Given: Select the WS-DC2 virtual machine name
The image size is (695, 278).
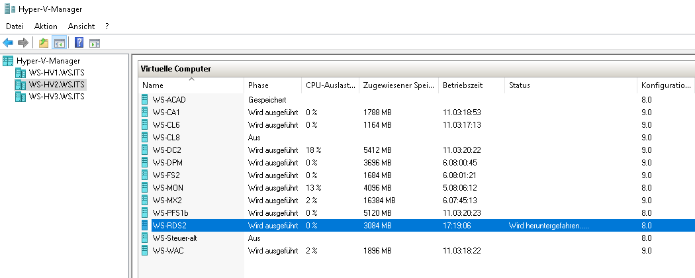Looking at the screenshot, I should (x=167, y=150).
